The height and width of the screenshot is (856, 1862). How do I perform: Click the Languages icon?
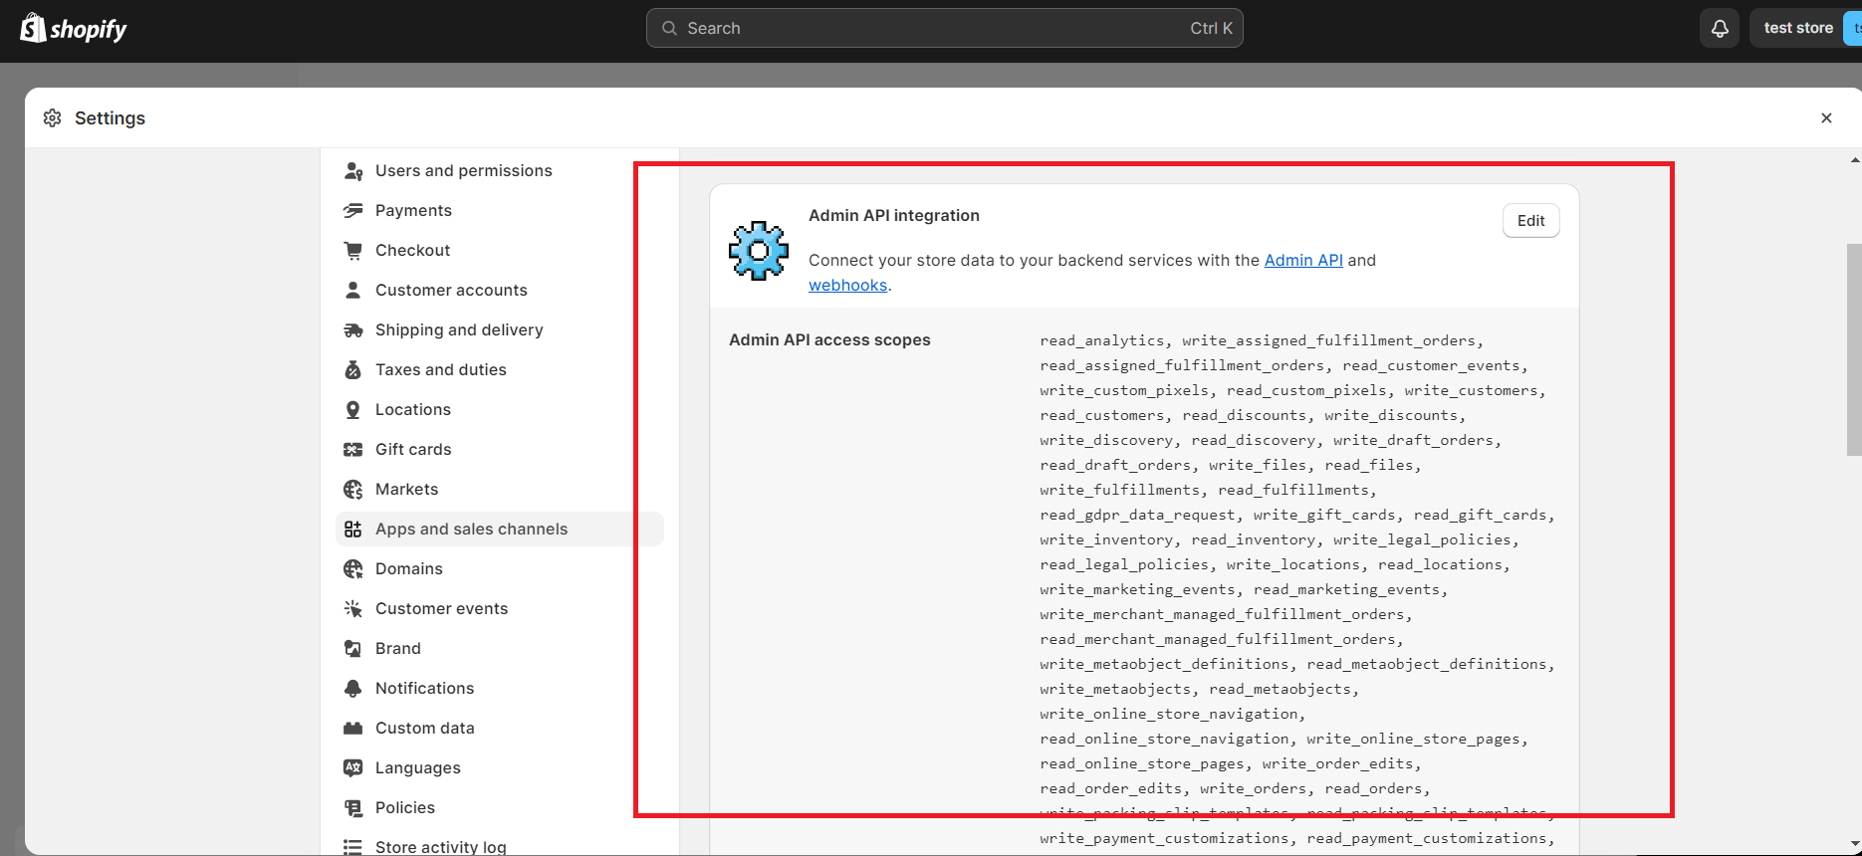(x=352, y=768)
